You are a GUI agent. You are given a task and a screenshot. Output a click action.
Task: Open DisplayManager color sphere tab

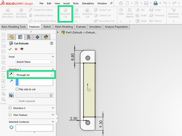46,37
